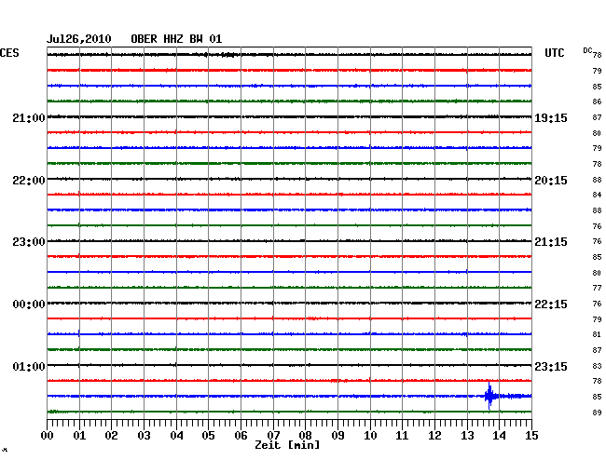
Task: Click the 05 minute tick label
Action: pos(208,435)
